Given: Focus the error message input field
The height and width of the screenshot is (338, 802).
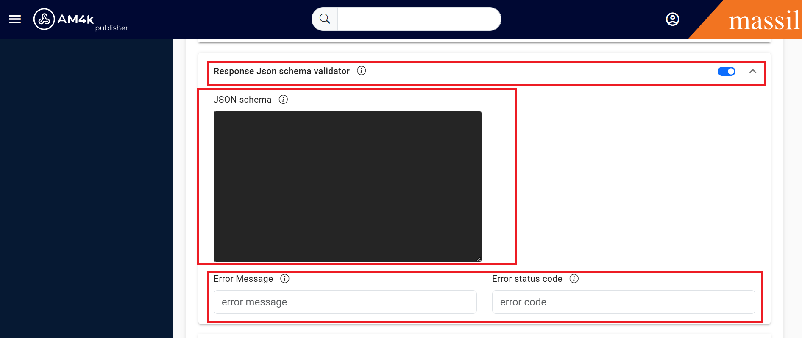Looking at the screenshot, I should point(345,302).
